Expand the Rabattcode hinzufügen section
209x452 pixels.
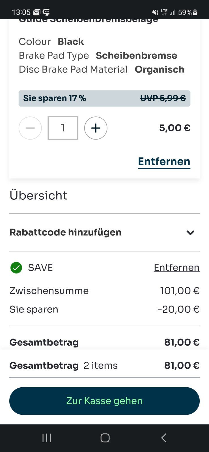(x=65, y=232)
